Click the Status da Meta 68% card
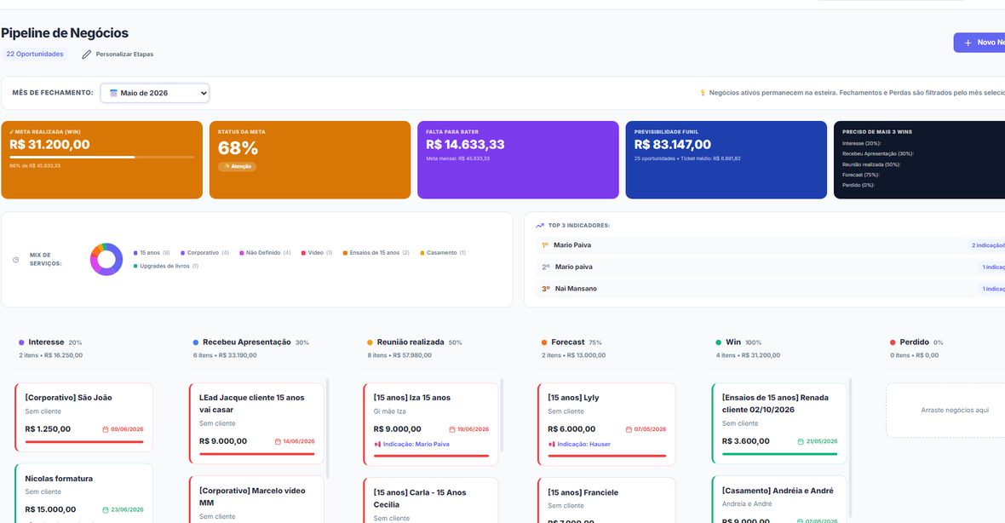1005x523 pixels. (309, 159)
